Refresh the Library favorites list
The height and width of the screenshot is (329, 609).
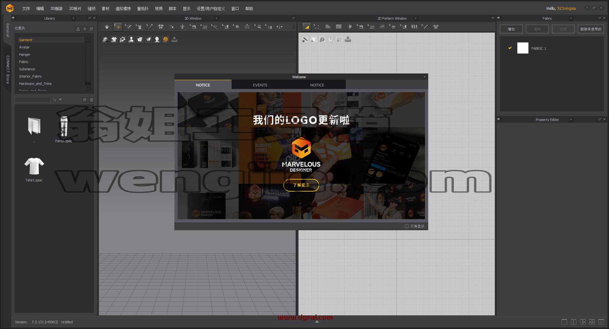(x=91, y=29)
